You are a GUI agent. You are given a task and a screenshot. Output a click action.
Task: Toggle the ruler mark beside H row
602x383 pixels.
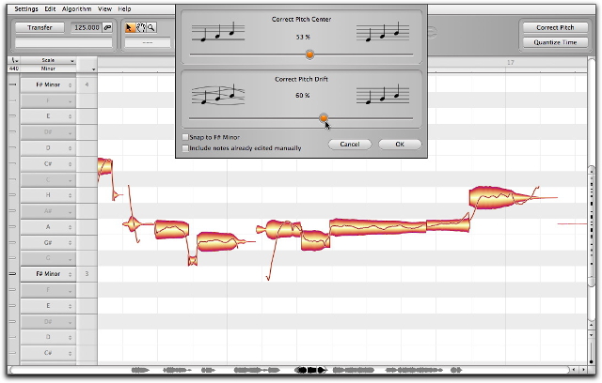13,195
